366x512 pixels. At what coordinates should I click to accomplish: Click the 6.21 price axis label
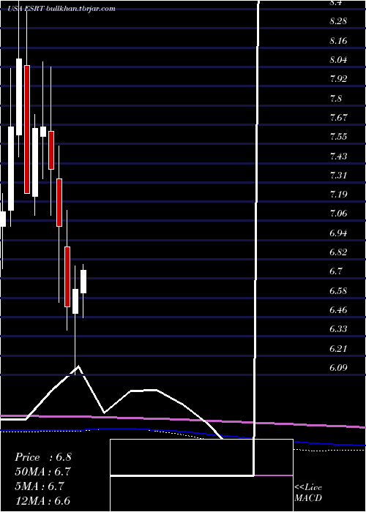point(338,348)
